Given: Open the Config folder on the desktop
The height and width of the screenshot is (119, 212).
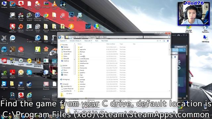Looking at the screenshot, I should click(x=13, y=85).
